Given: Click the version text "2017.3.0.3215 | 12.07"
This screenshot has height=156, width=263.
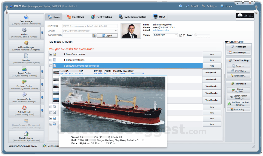Looking at the screenshot, I should 27,146.
